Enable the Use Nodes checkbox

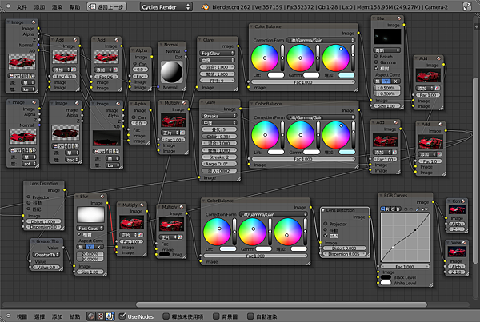click(x=122, y=316)
